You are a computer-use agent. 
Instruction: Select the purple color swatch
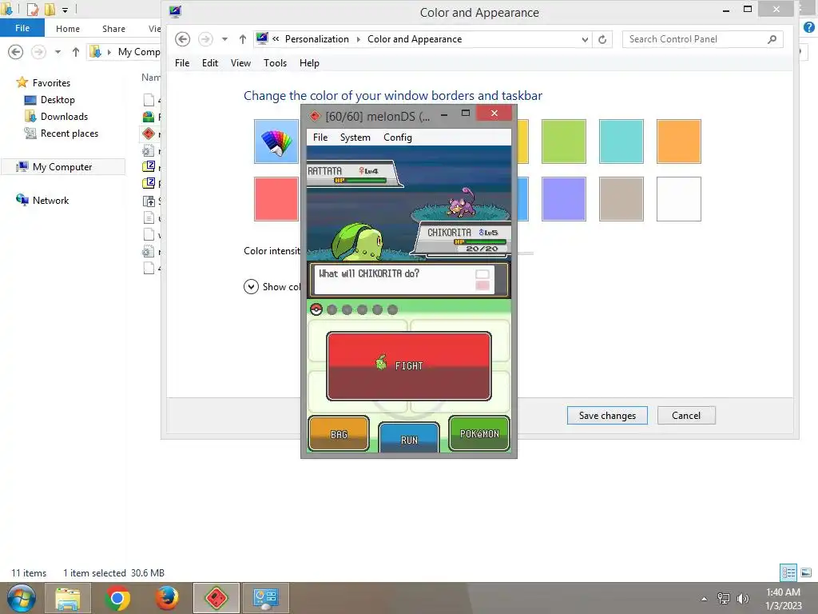click(x=563, y=199)
